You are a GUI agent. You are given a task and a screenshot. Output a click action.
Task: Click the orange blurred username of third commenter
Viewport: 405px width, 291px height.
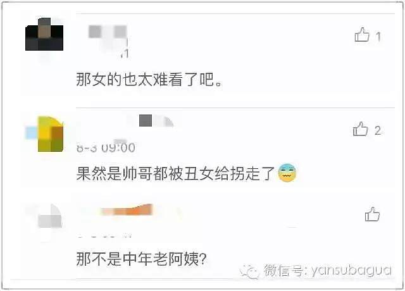[127, 209]
